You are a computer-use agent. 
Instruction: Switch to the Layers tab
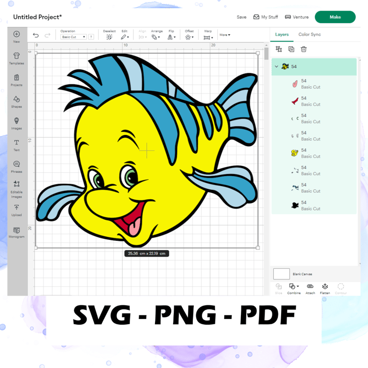(x=282, y=34)
